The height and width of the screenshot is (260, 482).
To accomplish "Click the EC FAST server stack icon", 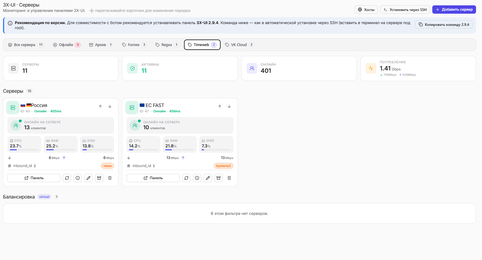I will point(132,108).
